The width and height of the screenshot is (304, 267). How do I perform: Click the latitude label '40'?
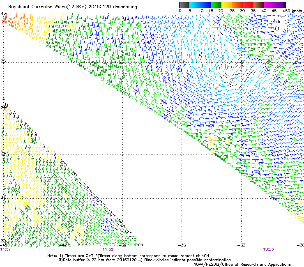(x=3, y=14)
